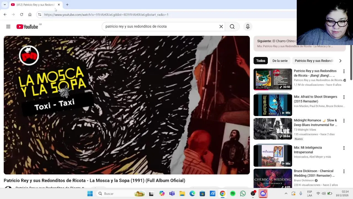Open OBS Studio from the taskbar

click(253, 193)
